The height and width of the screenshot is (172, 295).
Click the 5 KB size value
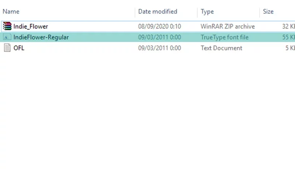tap(290, 48)
